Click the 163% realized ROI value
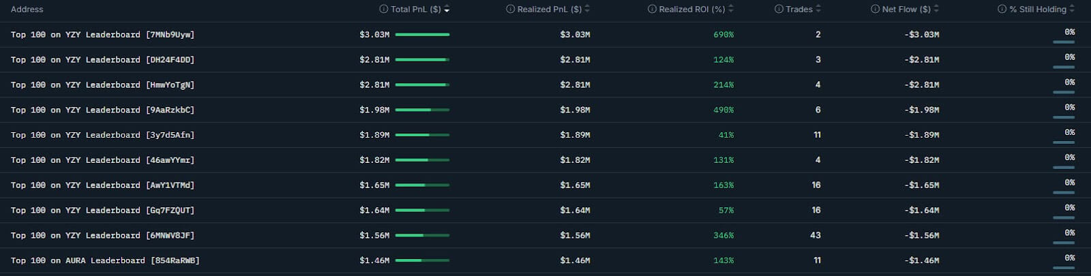The image size is (1091, 276). 723,185
